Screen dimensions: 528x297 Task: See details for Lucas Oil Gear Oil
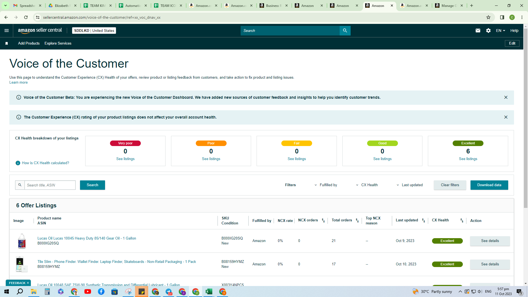[490, 241]
